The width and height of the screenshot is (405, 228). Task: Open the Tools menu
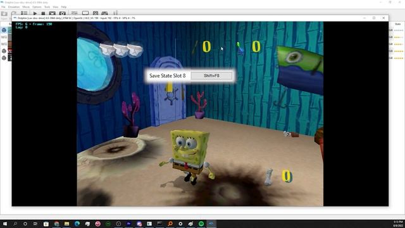pos(47,7)
